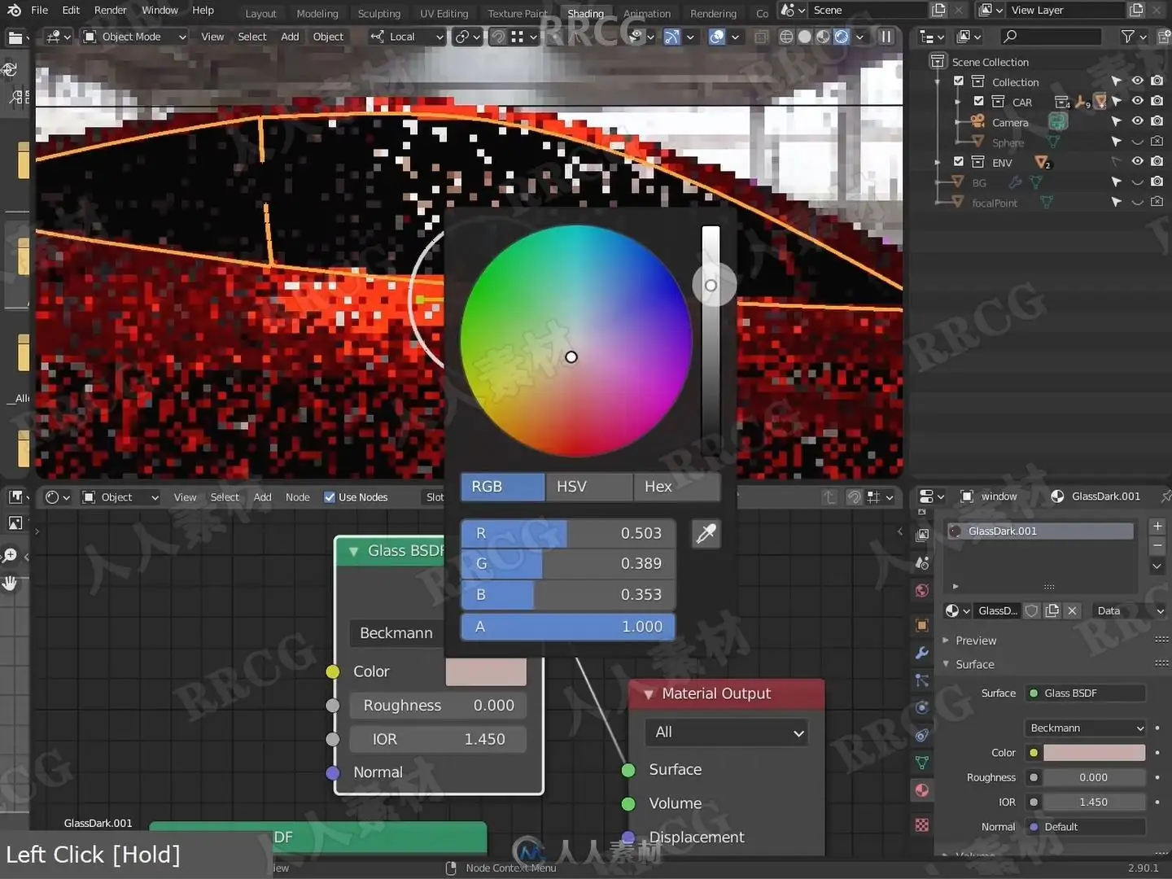Switch to UV Editing workspace tab
Screen dimensions: 1172x879
(x=444, y=14)
